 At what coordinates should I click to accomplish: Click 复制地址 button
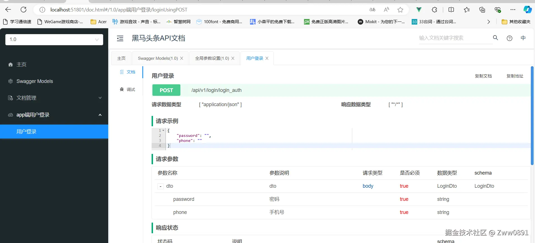(515, 76)
